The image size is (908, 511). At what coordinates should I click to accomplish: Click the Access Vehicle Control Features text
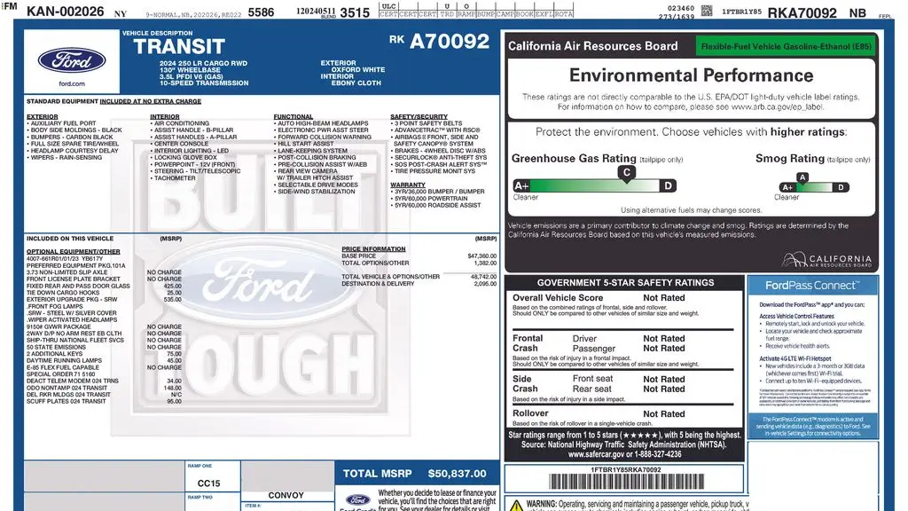797,317
